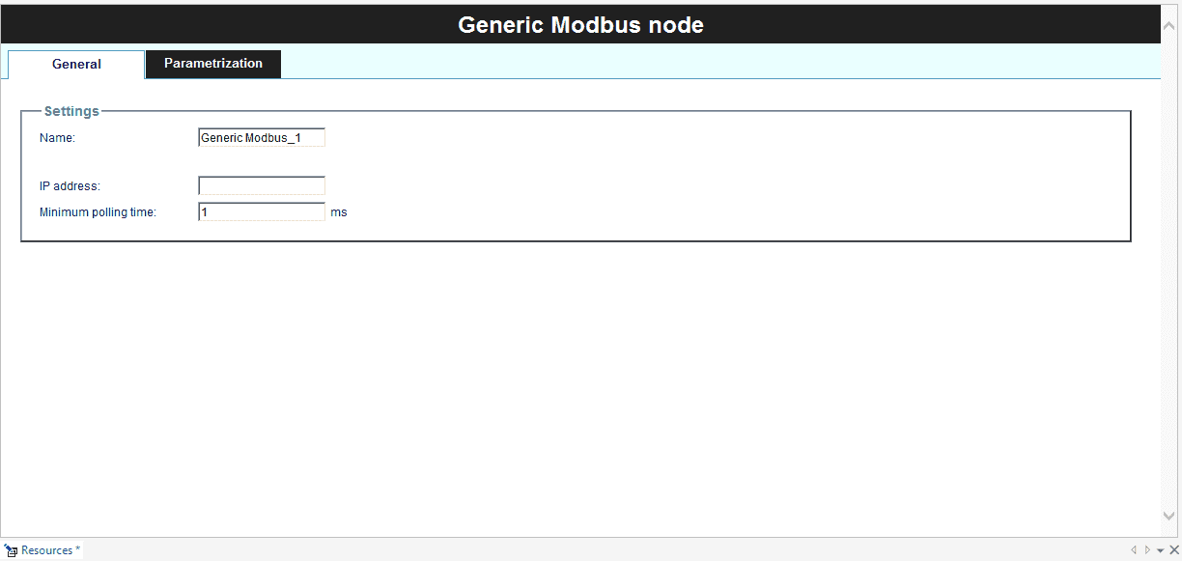Select the General tab
This screenshot has height=561, width=1182.
click(x=76, y=65)
